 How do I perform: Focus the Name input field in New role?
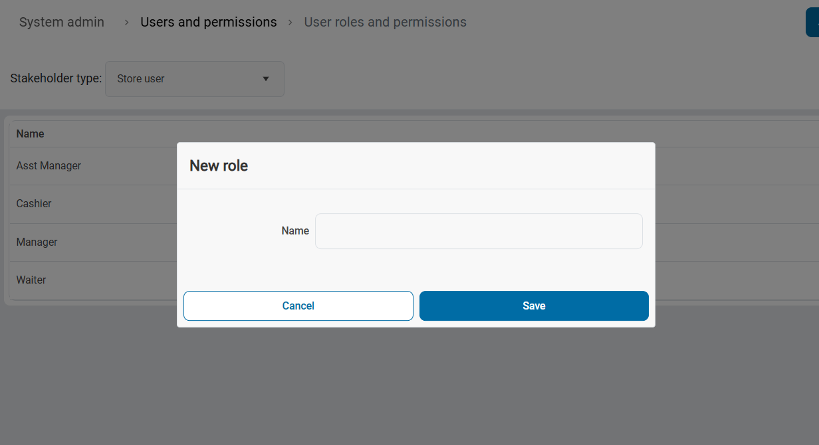point(479,231)
